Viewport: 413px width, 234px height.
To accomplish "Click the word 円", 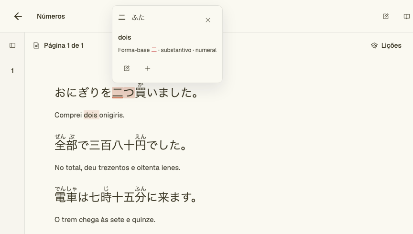I will (x=141, y=145).
